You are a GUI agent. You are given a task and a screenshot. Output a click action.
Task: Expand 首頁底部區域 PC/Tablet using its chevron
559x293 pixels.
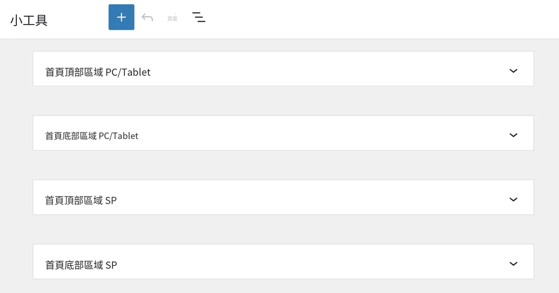[513, 135]
